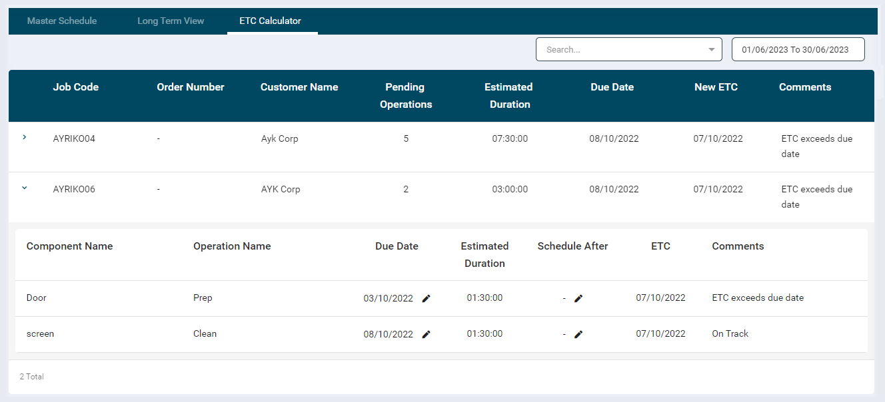Select the Door component row
The height and width of the screenshot is (402, 885).
coord(37,298)
